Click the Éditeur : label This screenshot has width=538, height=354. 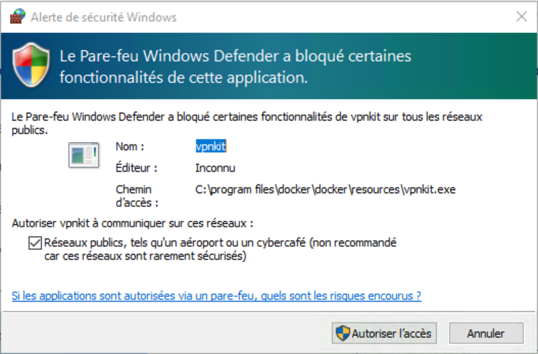click(137, 168)
